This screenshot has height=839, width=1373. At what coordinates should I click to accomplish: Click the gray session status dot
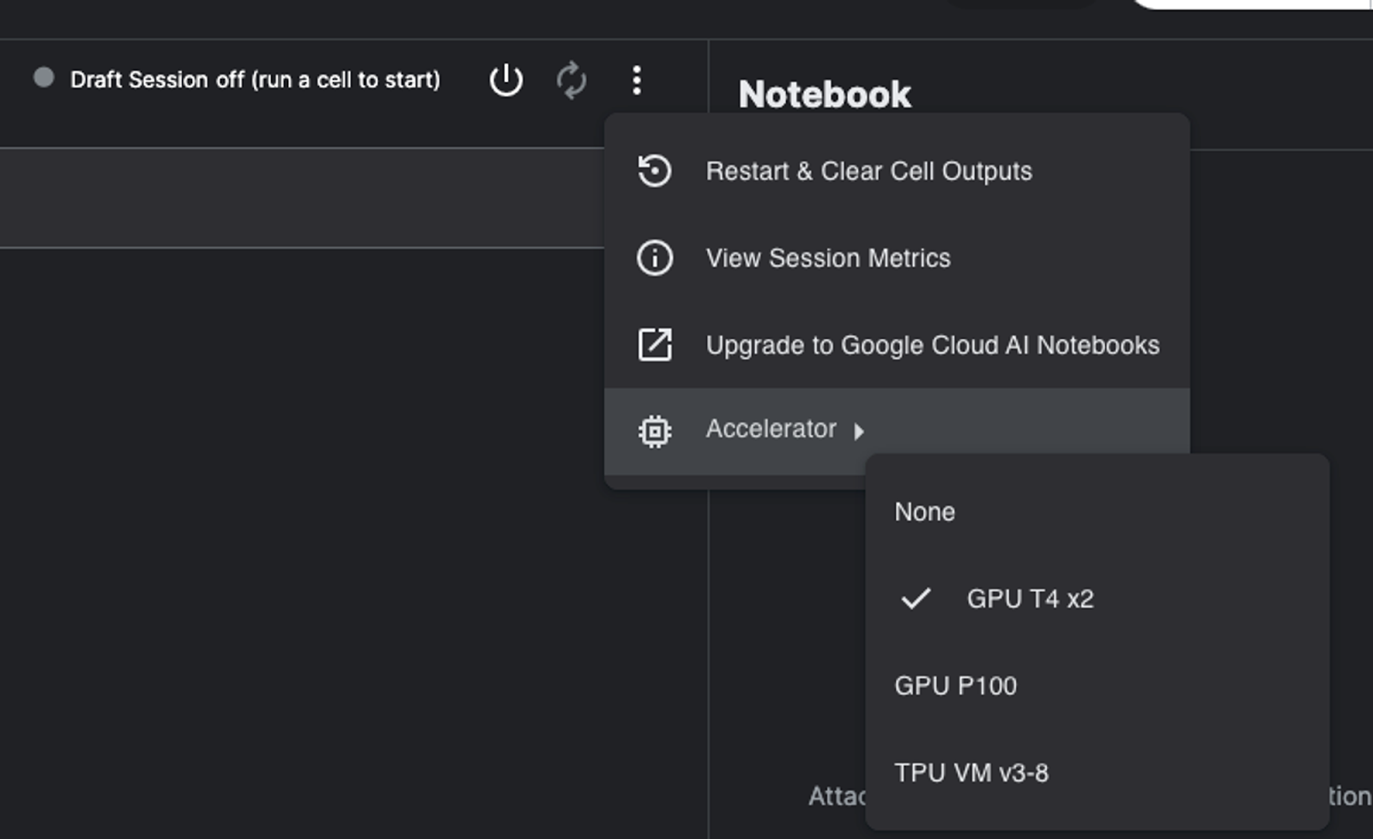pyautogui.click(x=44, y=78)
